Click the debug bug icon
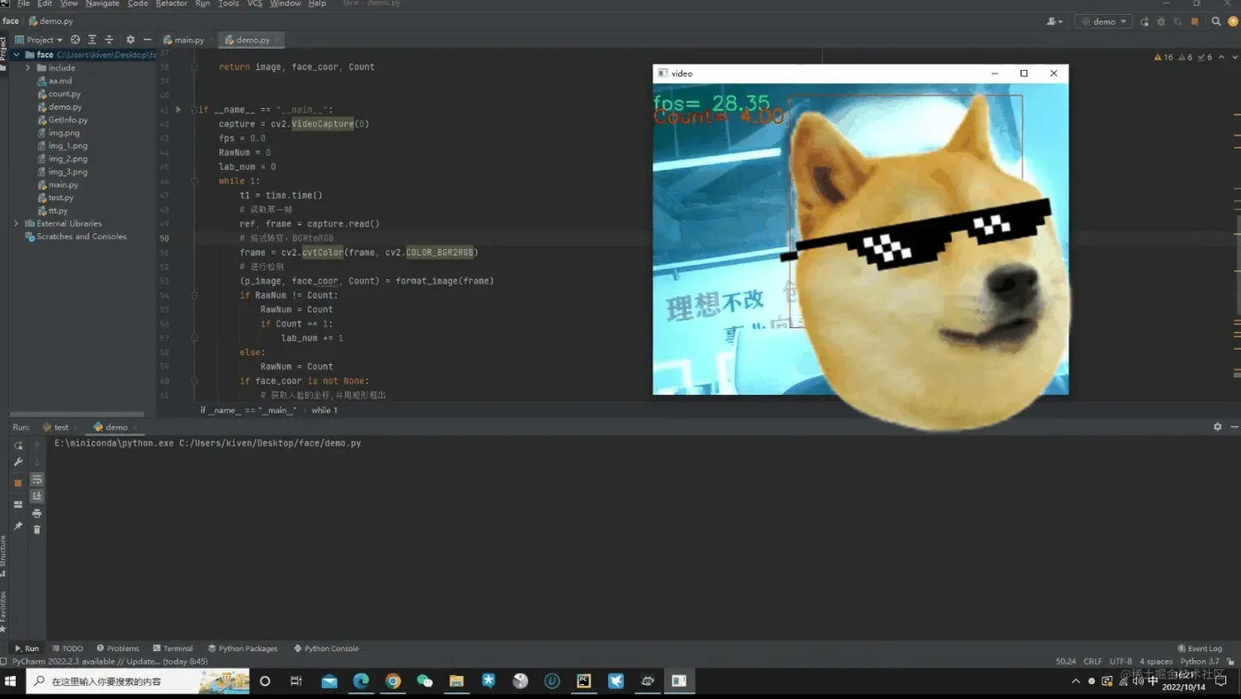The height and width of the screenshot is (699, 1241). coord(1161,21)
